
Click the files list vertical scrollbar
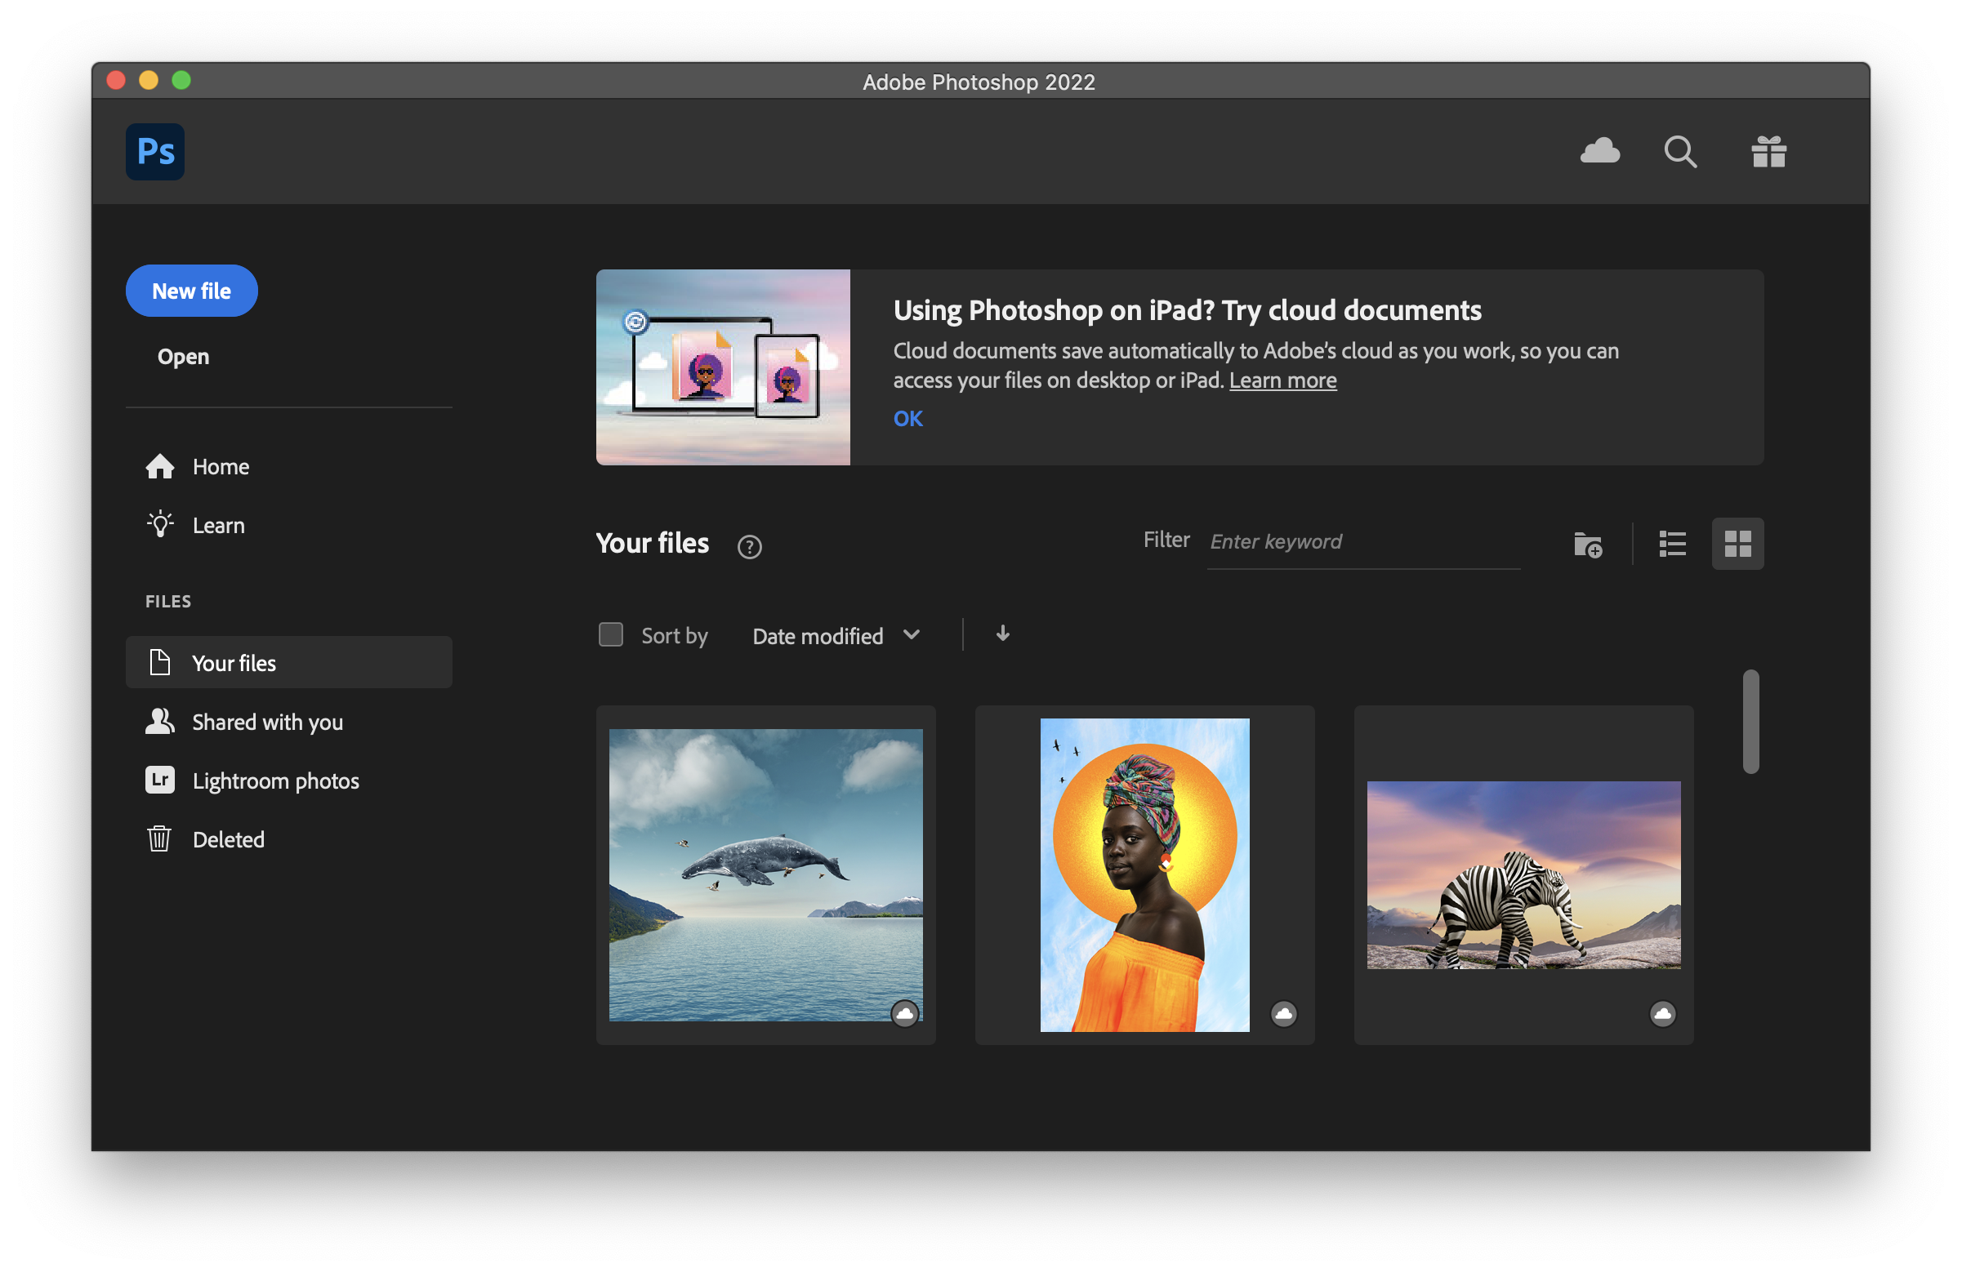tap(1750, 722)
